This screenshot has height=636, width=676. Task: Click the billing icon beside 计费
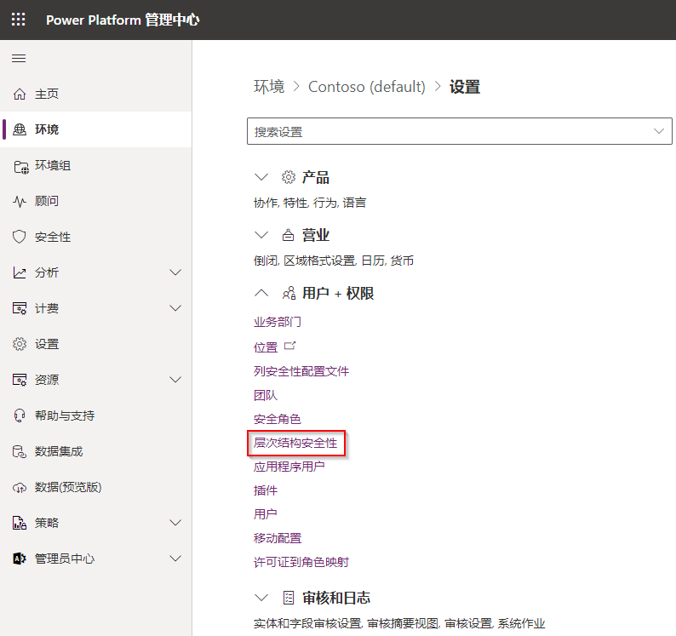coord(20,308)
